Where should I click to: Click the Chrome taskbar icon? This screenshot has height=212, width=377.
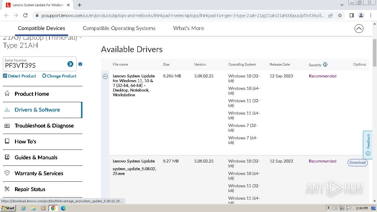53,208
